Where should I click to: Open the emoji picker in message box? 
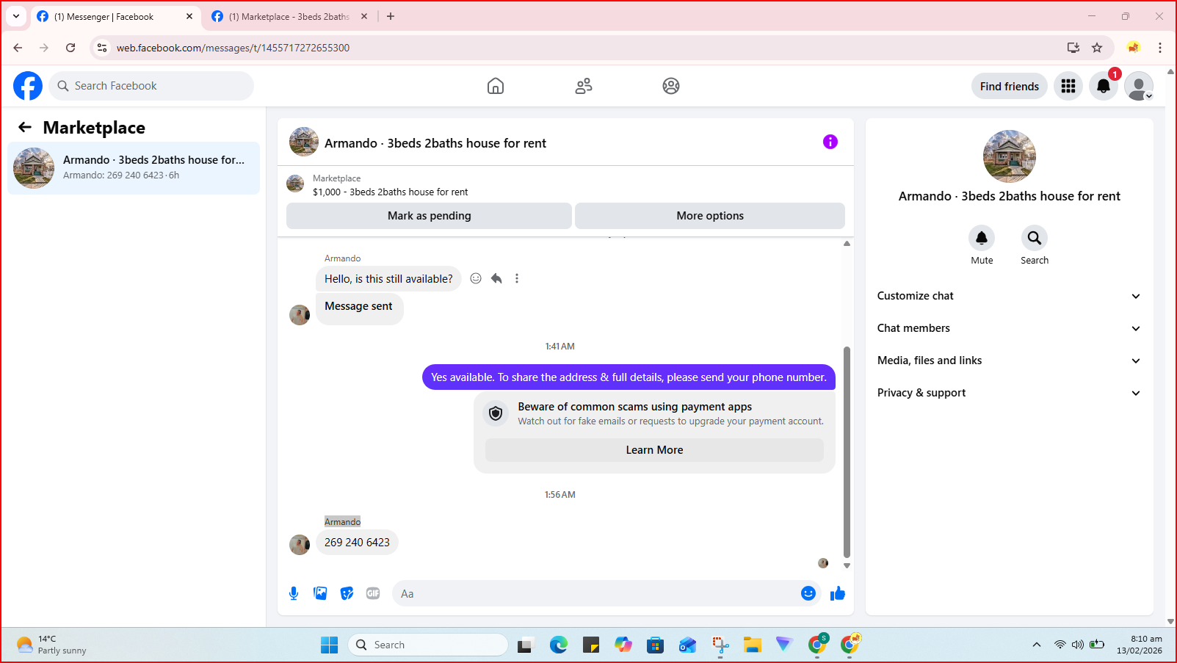[x=808, y=593]
